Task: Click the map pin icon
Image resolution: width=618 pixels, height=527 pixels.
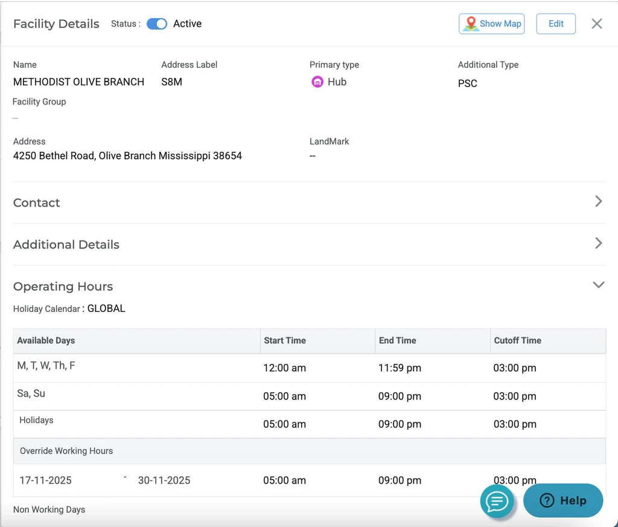Action: [471, 24]
